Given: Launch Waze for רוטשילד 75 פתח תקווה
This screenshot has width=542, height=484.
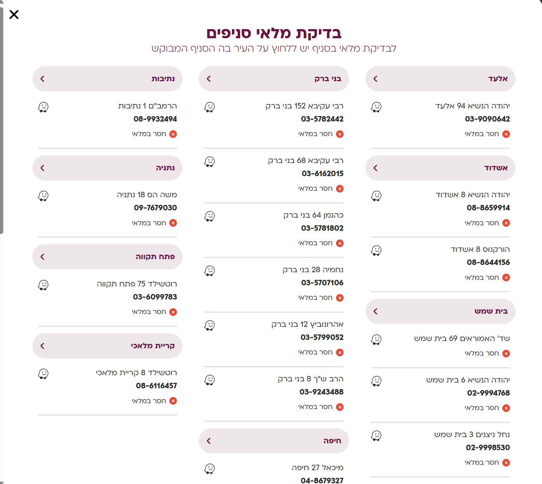Looking at the screenshot, I should click(x=43, y=285).
